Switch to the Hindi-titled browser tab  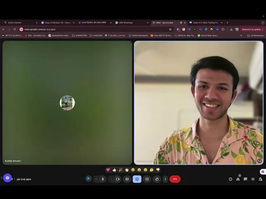pos(94,22)
